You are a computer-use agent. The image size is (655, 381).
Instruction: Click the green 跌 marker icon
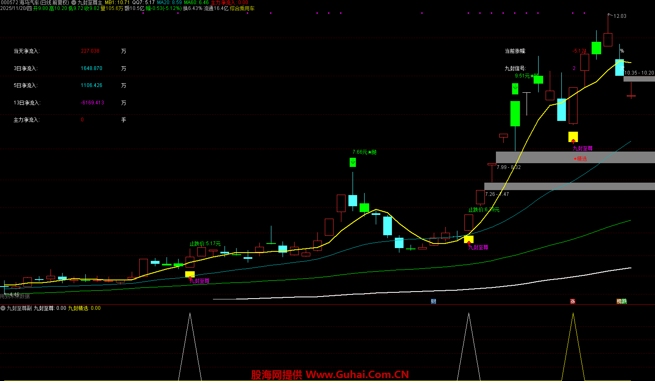point(624,301)
